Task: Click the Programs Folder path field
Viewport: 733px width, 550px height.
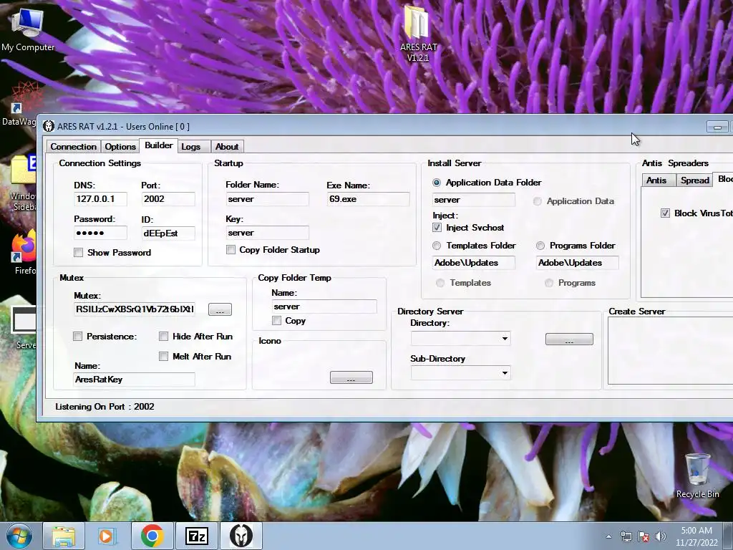Action: 578,262
